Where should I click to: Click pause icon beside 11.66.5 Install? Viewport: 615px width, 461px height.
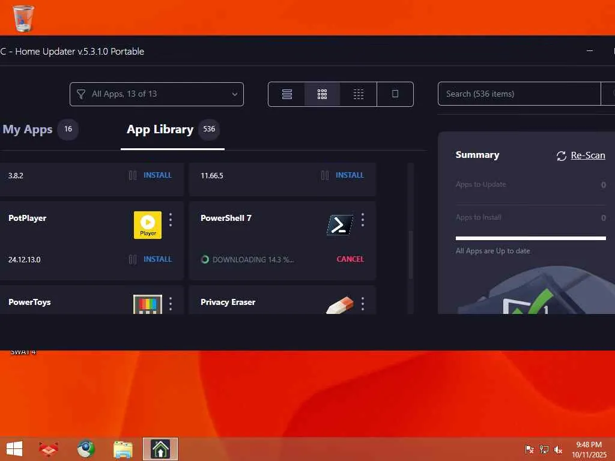(x=325, y=175)
